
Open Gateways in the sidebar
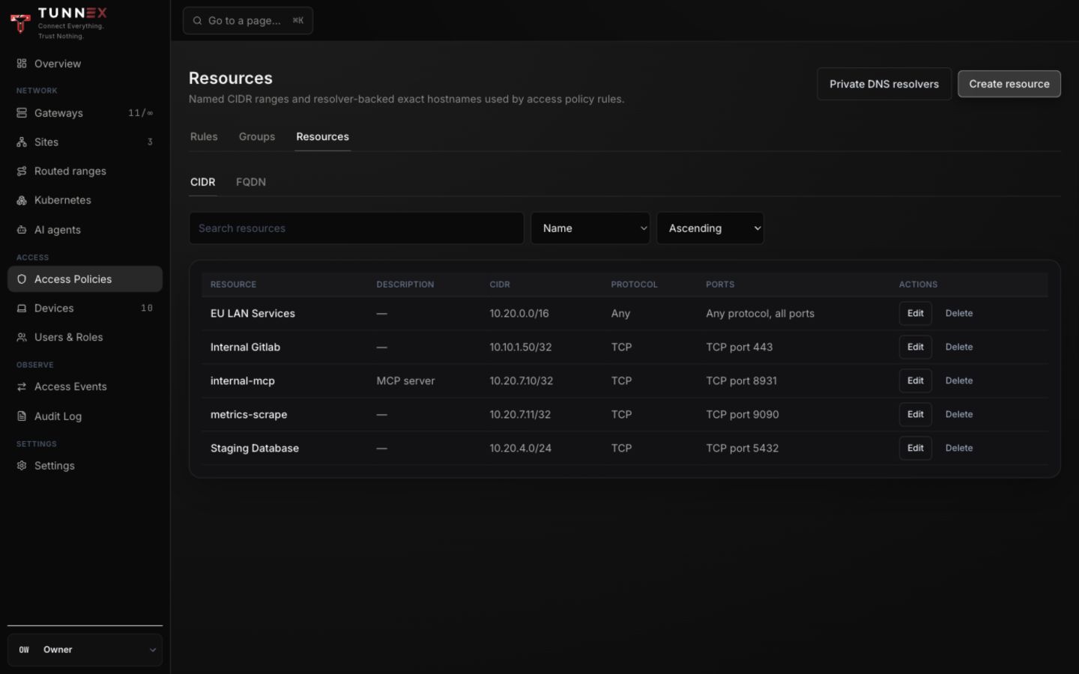point(85,113)
